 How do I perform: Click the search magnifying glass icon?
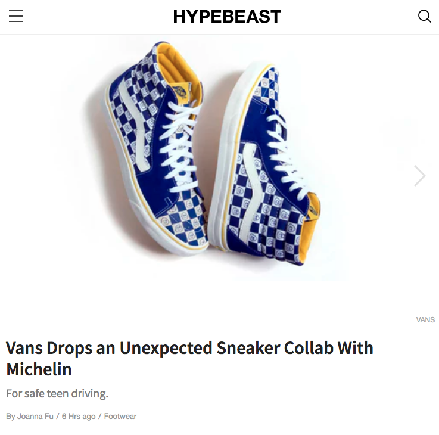424,16
